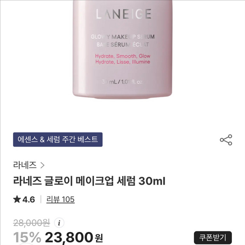Click the star icon before 4.6
This screenshot has width=245, height=245.
click(x=17, y=199)
